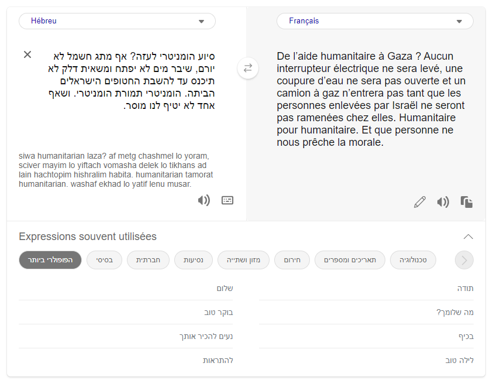
Task: Click the phrase בוקר טוב
Action: click(218, 312)
